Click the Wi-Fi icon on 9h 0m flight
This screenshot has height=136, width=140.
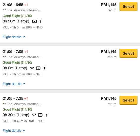[32, 68]
